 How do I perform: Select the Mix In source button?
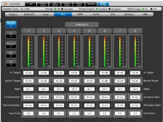(x=11, y=55)
